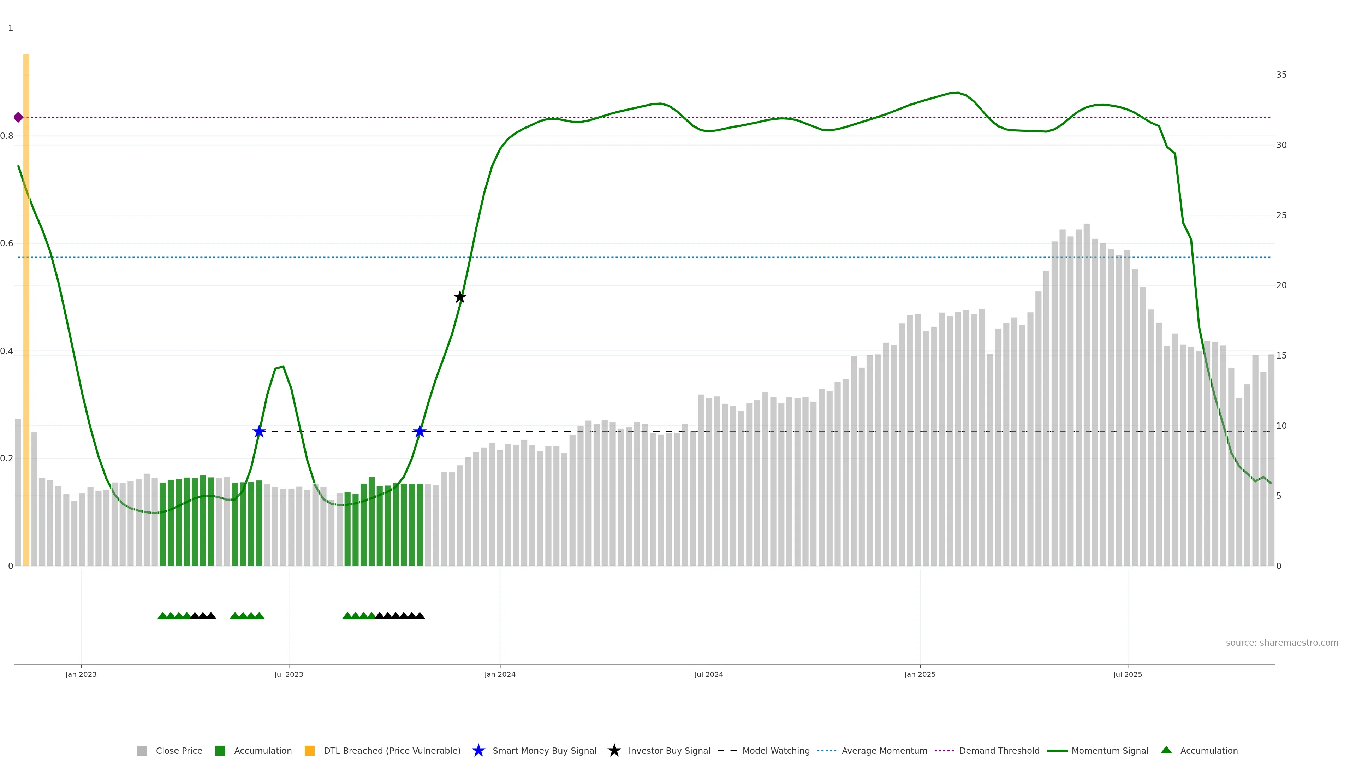Image resolution: width=1356 pixels, height=763 pixels.
Task: Click the black Investor Buy Signal star on chart
Action: 459,297
